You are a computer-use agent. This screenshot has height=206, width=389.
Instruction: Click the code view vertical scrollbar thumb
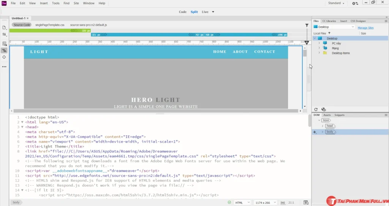309,121
